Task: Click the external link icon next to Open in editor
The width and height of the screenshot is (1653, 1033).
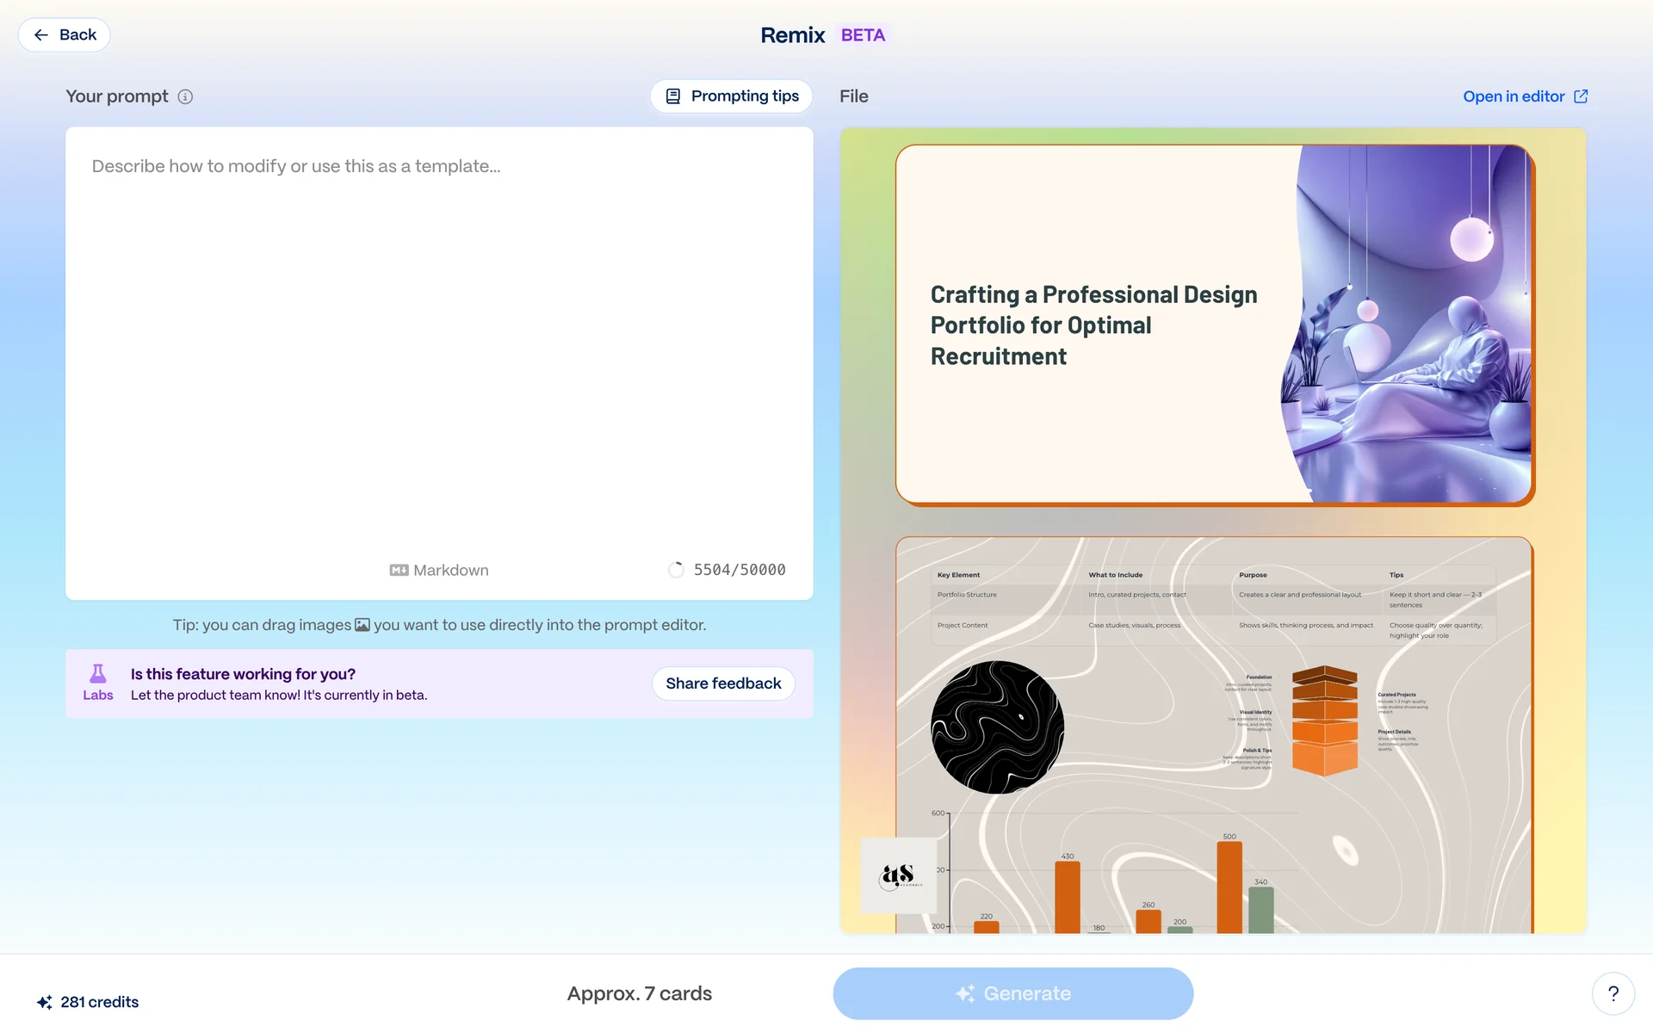Action: tap(1581, 96)
